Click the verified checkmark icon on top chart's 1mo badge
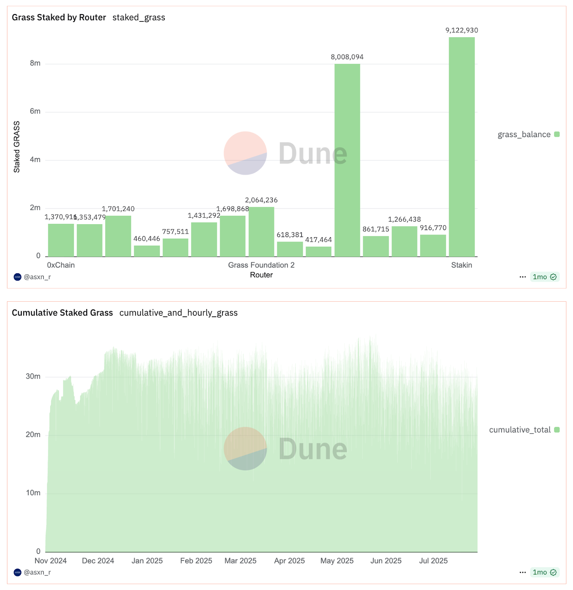 click(x=553, y=277)
